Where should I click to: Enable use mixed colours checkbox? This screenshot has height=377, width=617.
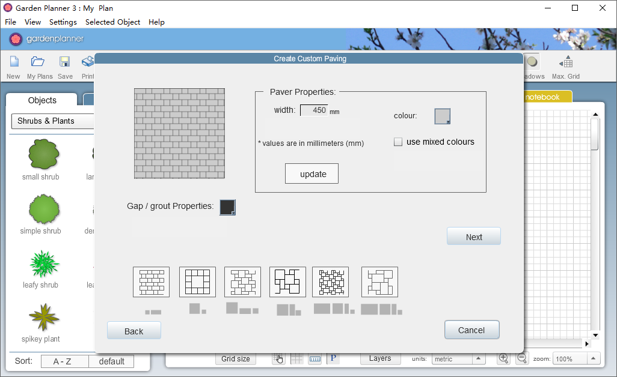(x=398, y=142)
